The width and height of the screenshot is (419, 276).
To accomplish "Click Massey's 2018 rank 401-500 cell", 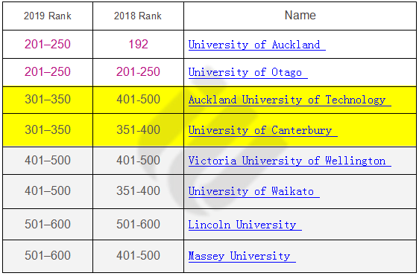I will pyautogui.click(x=138, y=256).
